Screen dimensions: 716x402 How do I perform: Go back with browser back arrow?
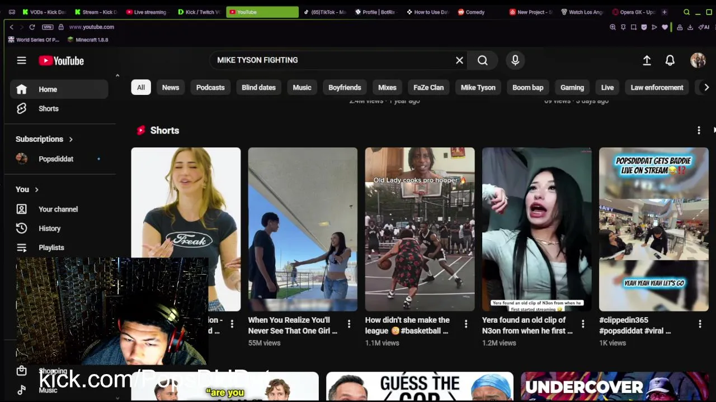pyautogui.click(x=11, y=27)
